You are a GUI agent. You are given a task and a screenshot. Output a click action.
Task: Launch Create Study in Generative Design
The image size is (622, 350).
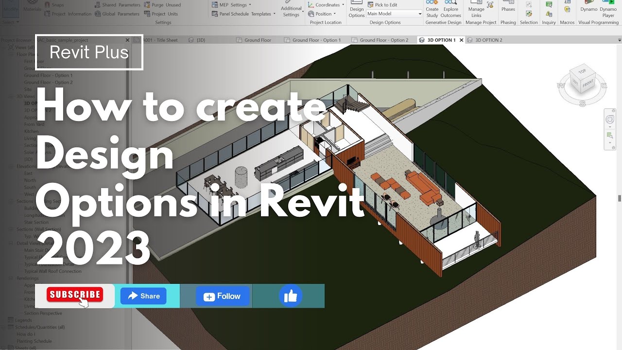(x=432, y=10)
